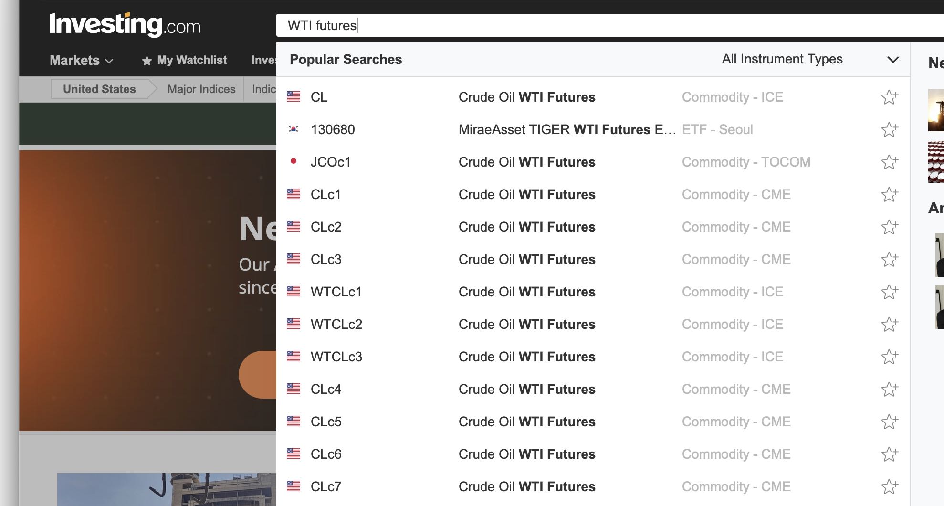
Task: Toggle watchlist star for CLc2
Action: [x=890, y=227]
